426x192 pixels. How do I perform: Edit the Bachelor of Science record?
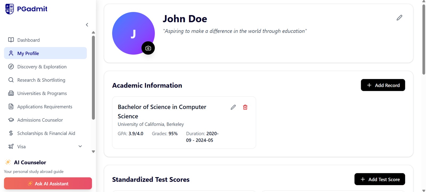pos(233,107)
